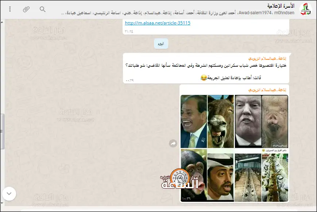The image size is (317, 212).
Task: Open the chimpanzee photo in the collage
Action: (x=193, y=175)
